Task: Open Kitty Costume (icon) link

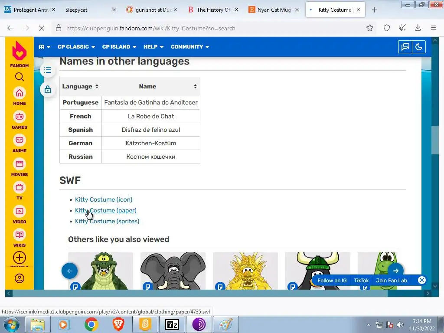Action: click(104, 199)
